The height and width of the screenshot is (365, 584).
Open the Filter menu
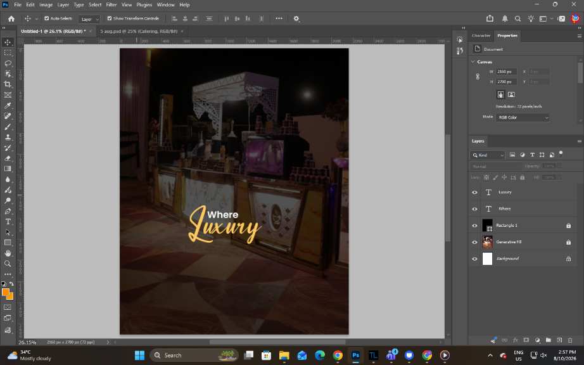(111, 5)
